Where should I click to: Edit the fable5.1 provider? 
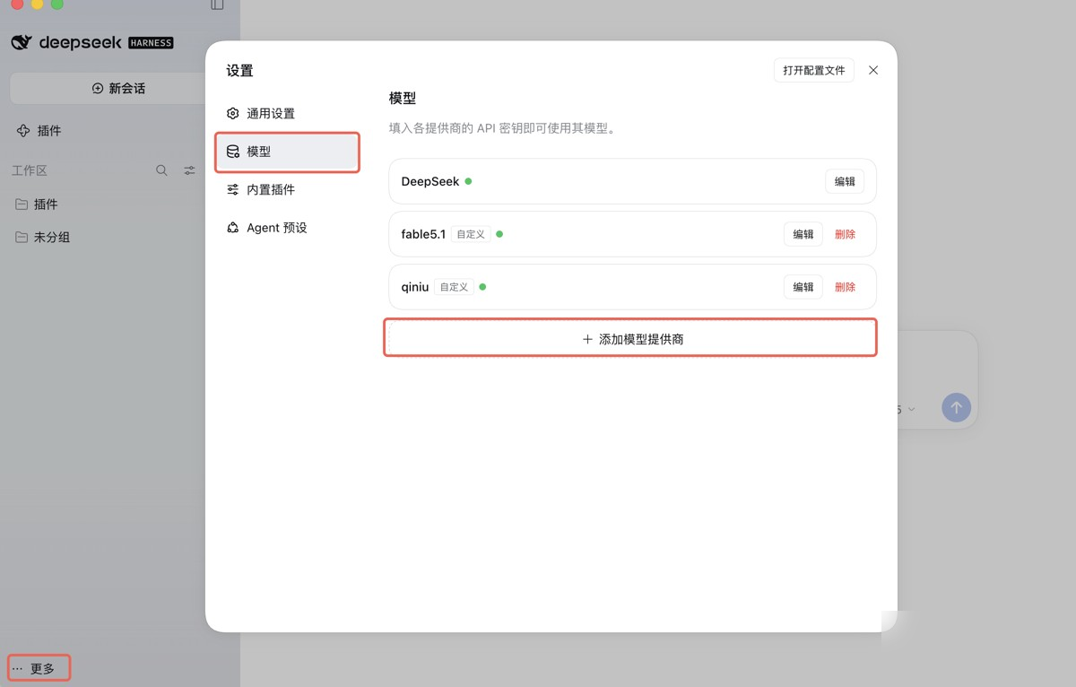(x=803, y=234)
